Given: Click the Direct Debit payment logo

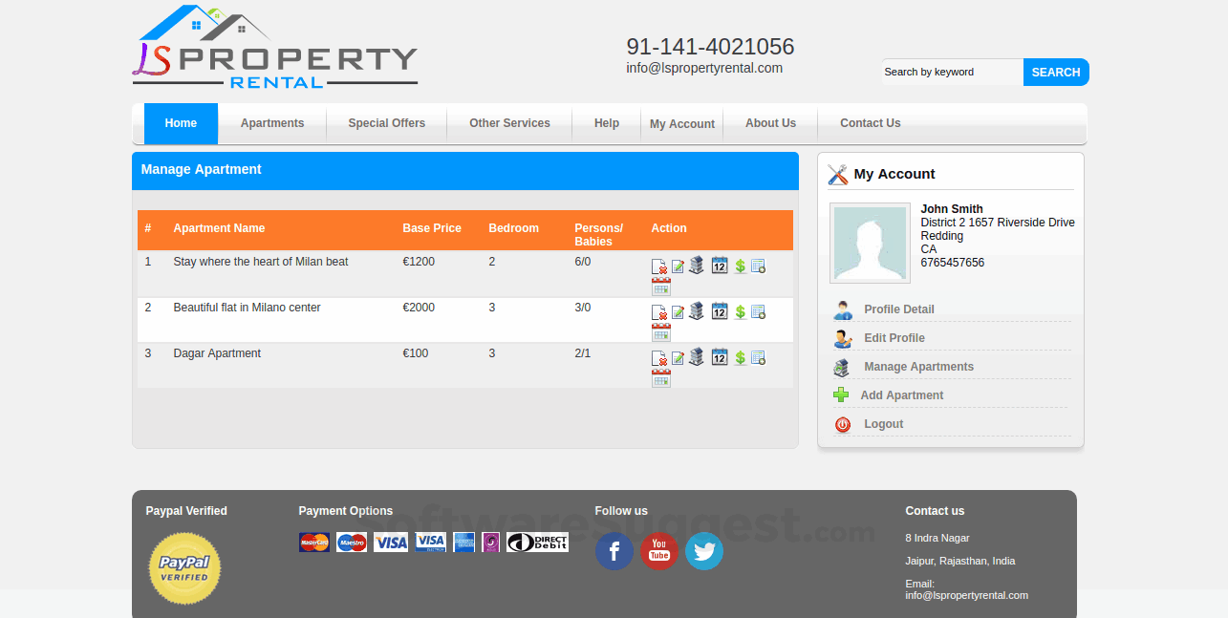Looking at the screenshot, I should coord(537,543).
